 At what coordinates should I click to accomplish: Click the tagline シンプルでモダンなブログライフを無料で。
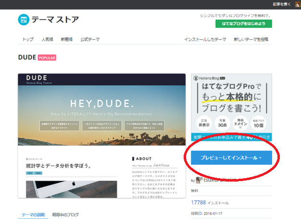pos(235,15)
